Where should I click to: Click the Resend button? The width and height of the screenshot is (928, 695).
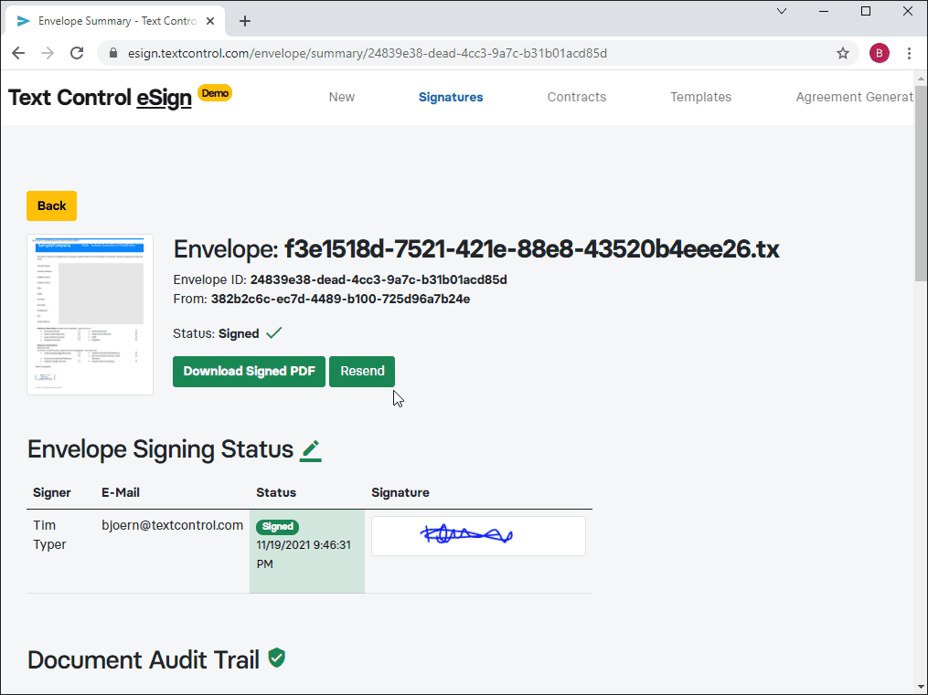(362, 371)
